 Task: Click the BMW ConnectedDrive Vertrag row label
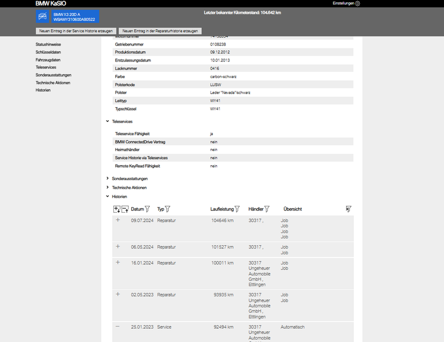tap(140, 142)
